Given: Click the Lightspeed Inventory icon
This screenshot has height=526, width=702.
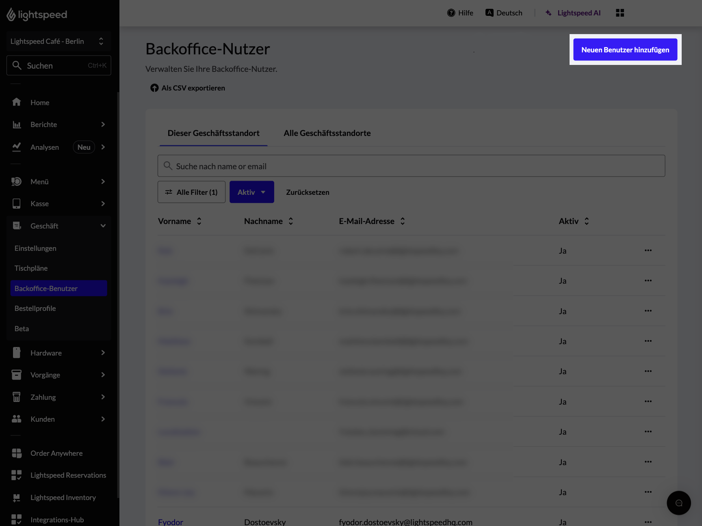Looking at the screenshot, I should coord(16,498).
